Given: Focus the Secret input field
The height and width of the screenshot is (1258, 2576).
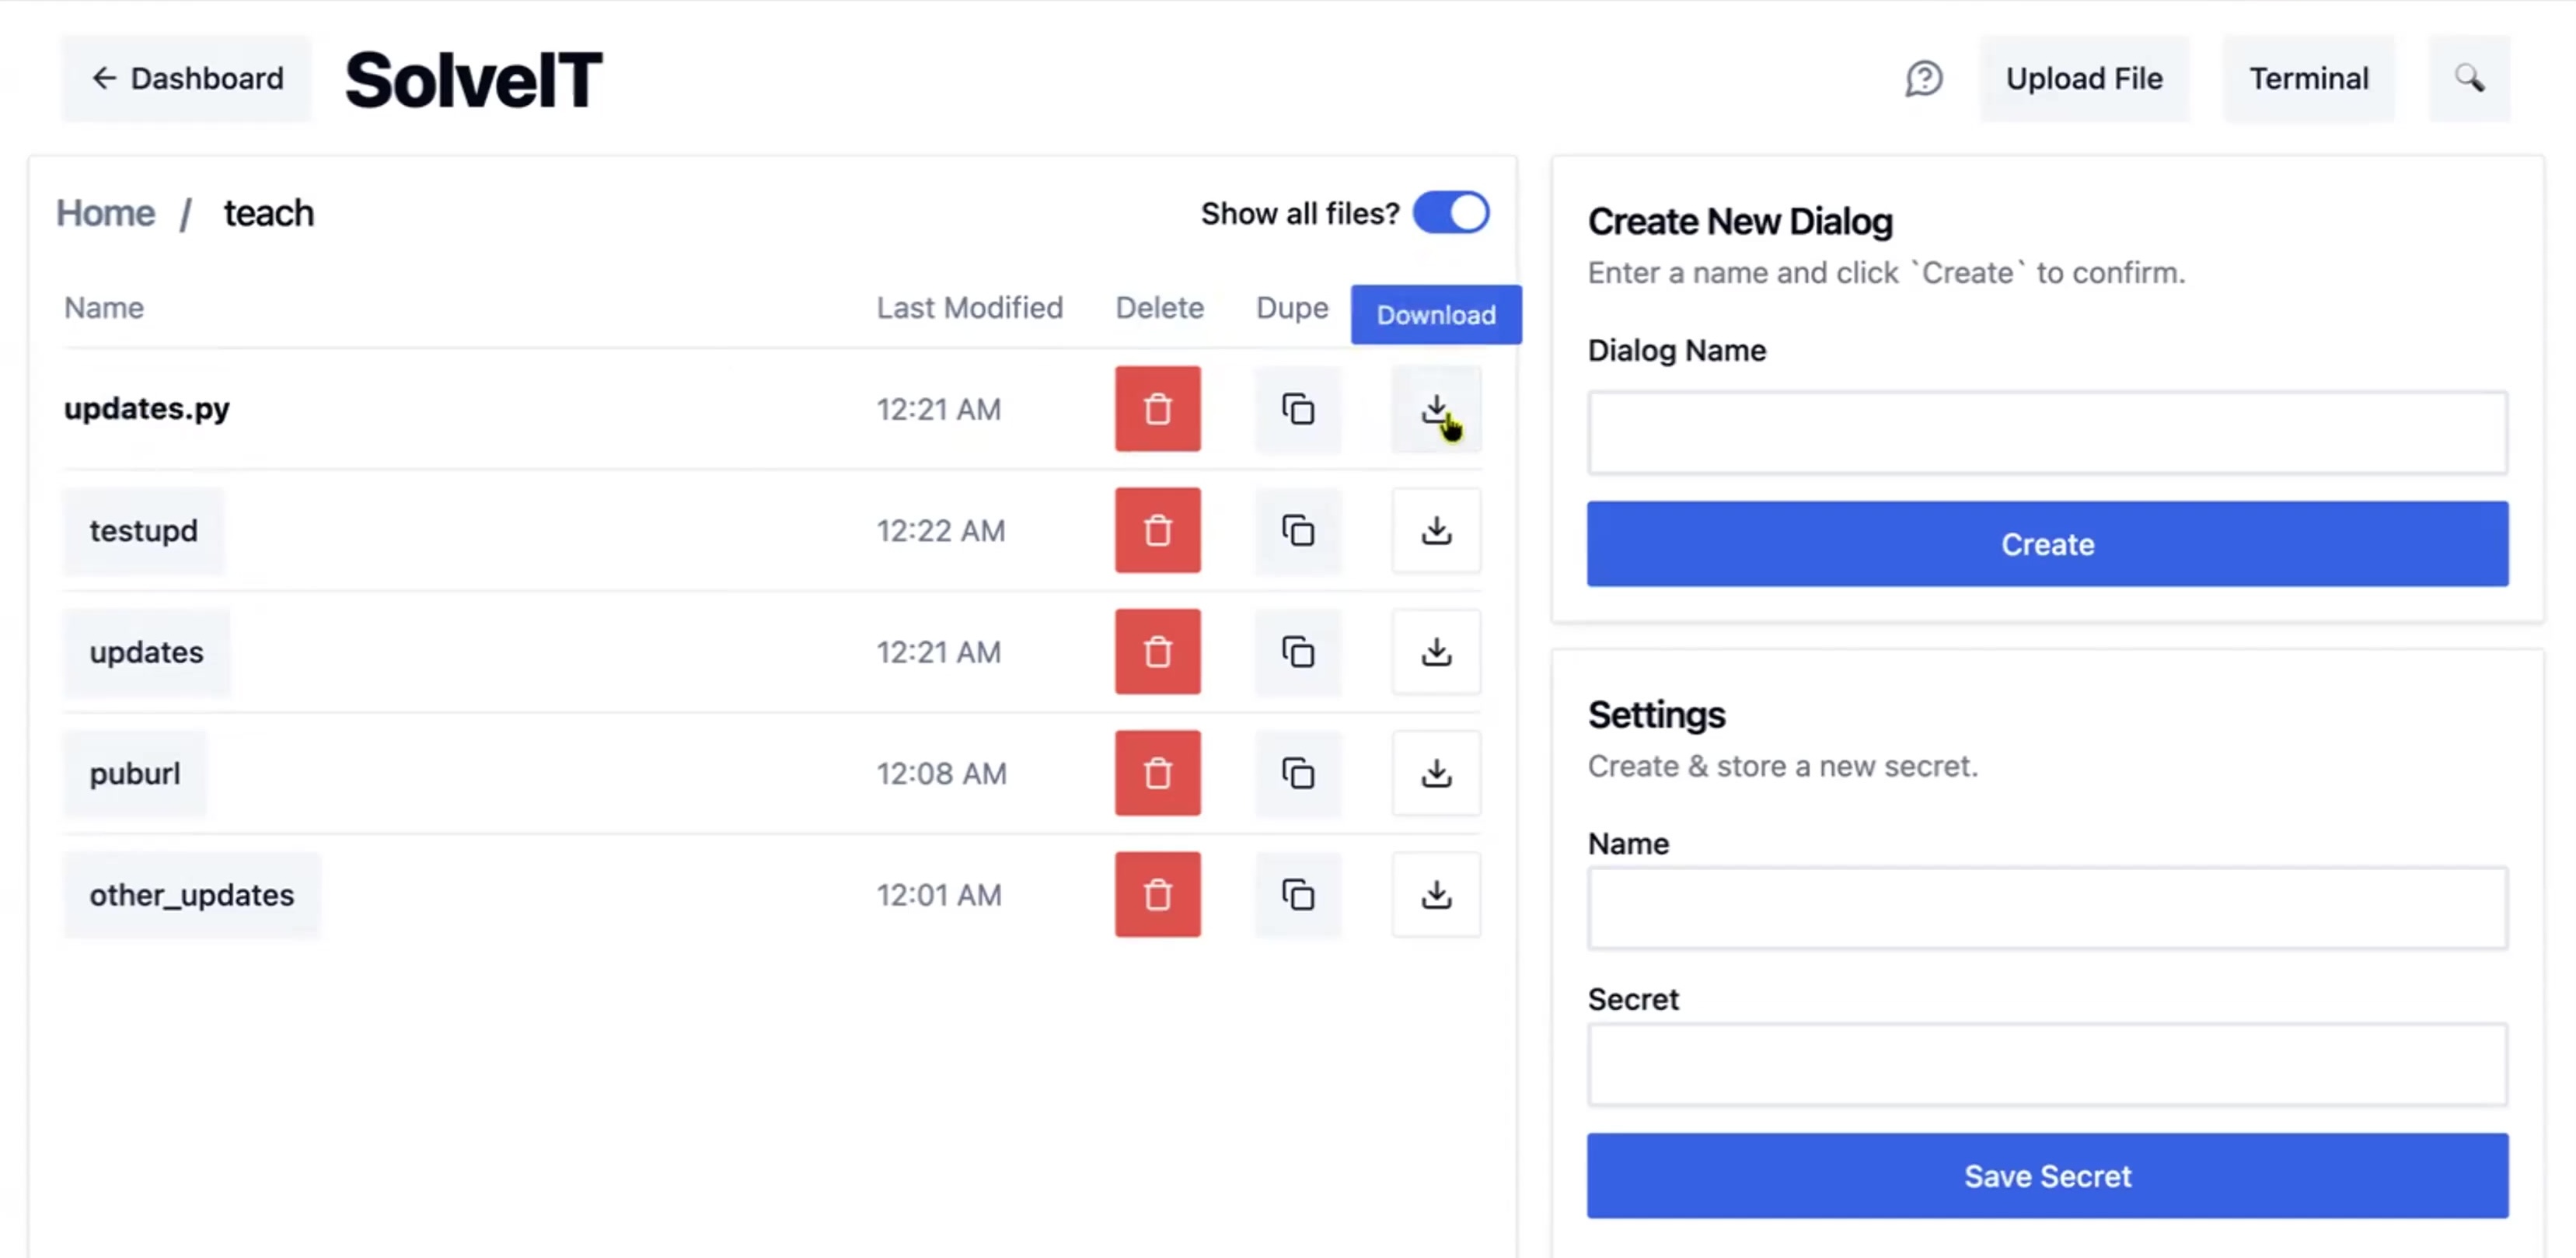Looking at the screenshot, I should point(2046,1064).
